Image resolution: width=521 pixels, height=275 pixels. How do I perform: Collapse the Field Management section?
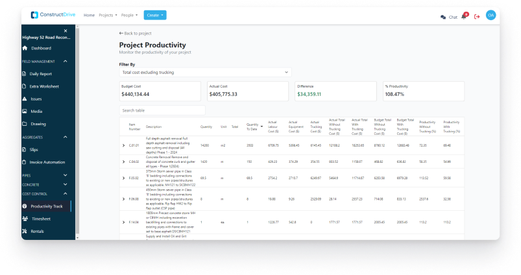pyautogui.click(x=66, y=61)
